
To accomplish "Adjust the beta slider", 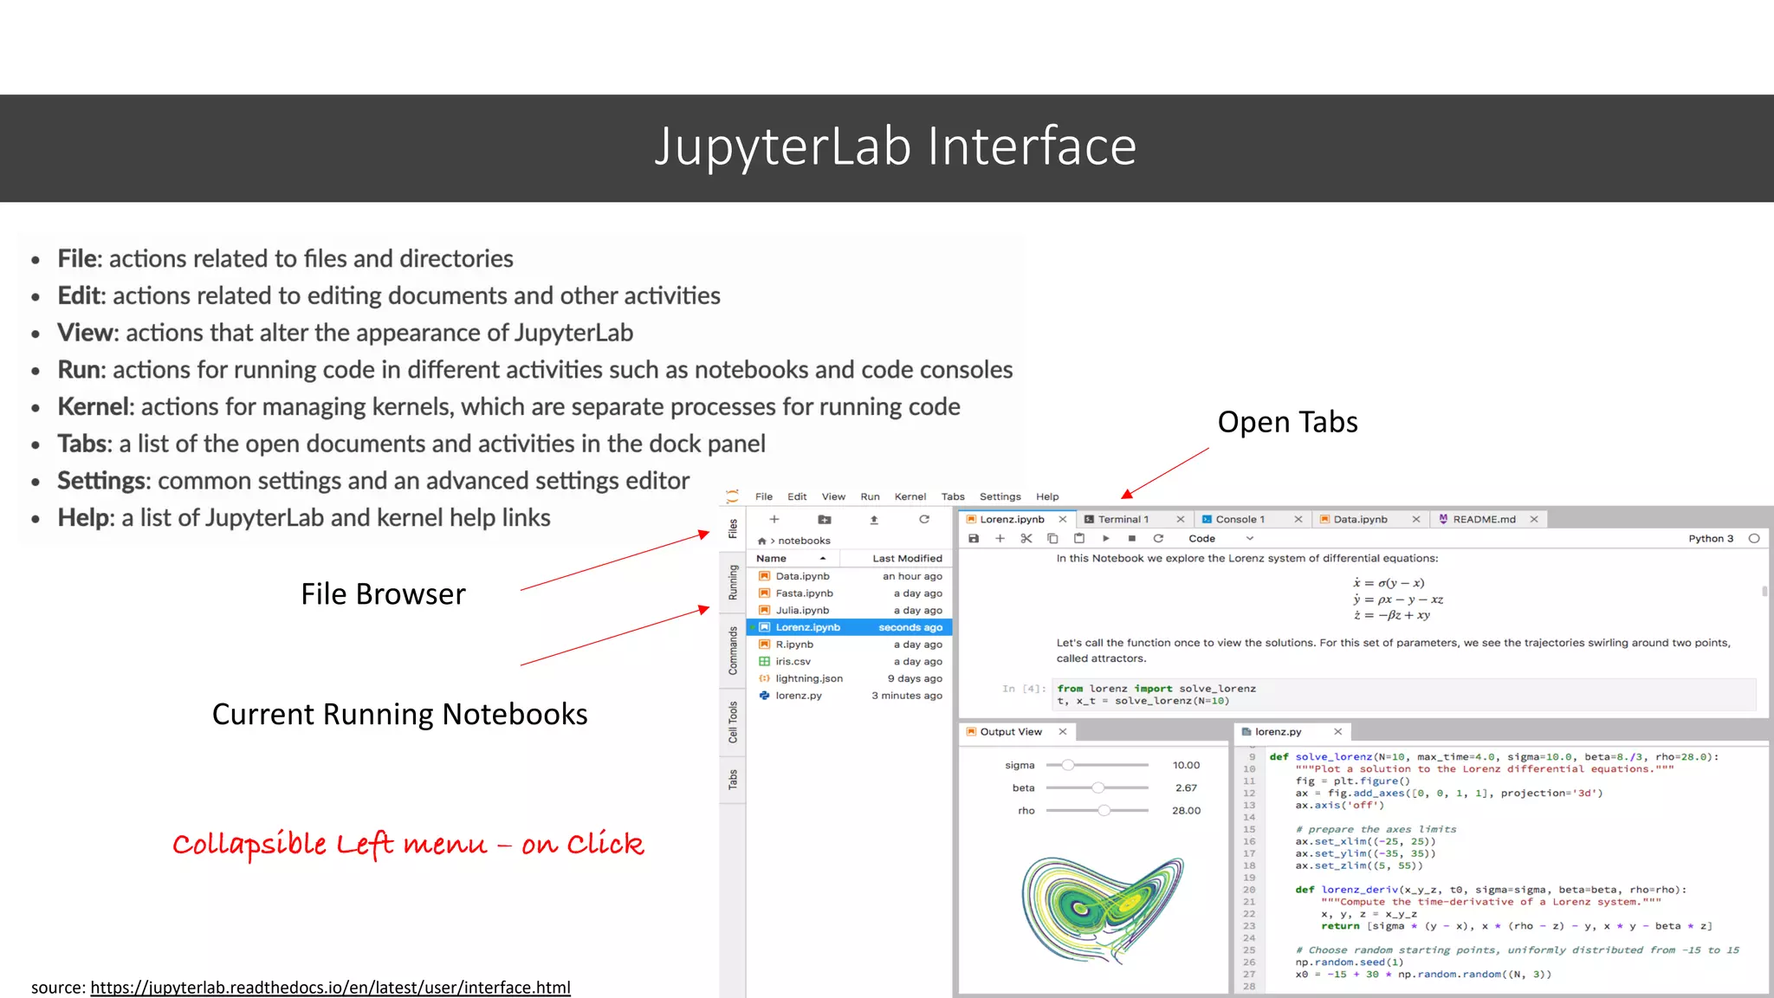I will click(1097, 787).
